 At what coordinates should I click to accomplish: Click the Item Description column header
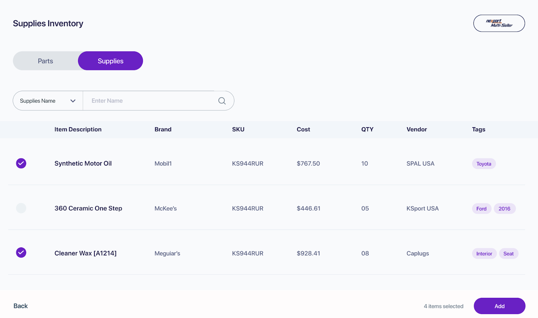click(78, 129)
